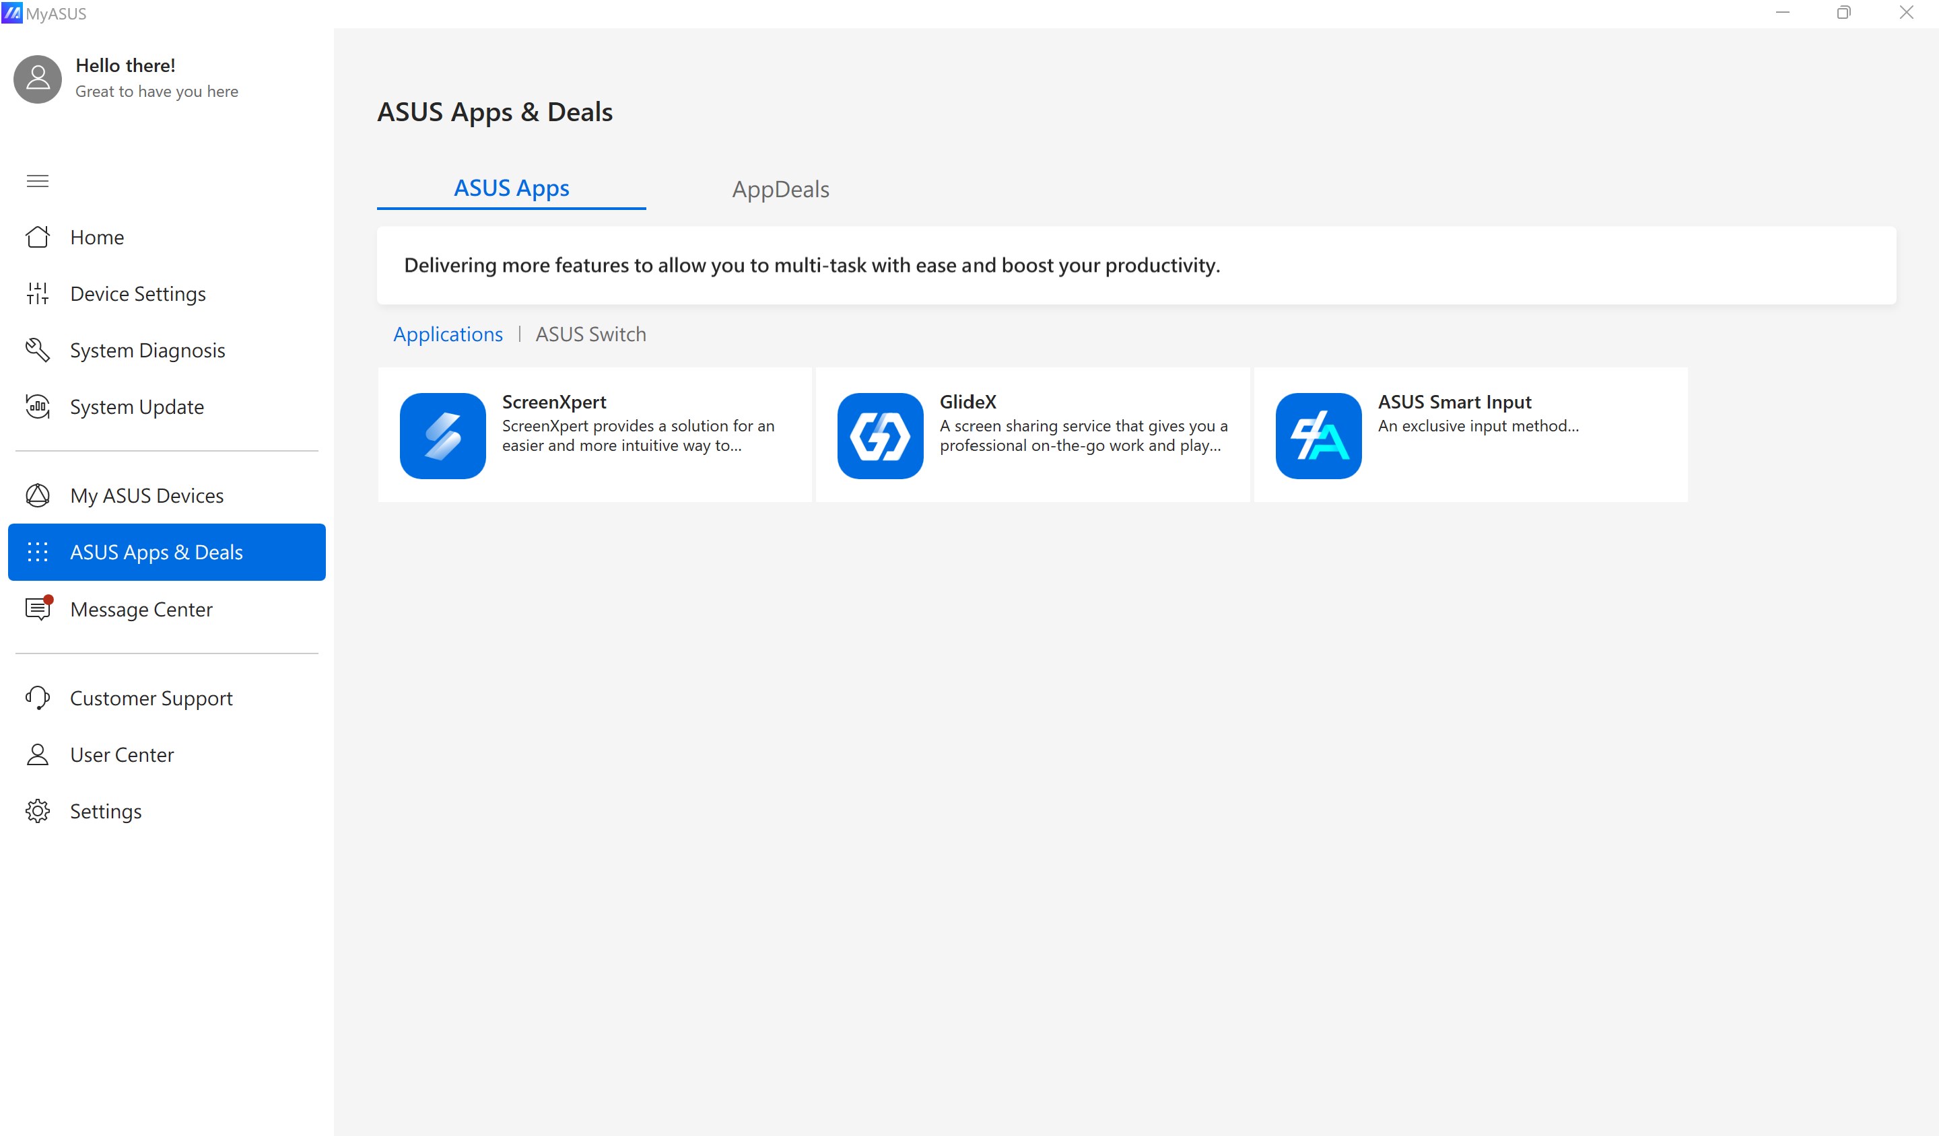The height and width of the screenshot is (1136, 1939).
Task: Select the ASUS Apps tab
Action: pos(511,188)
